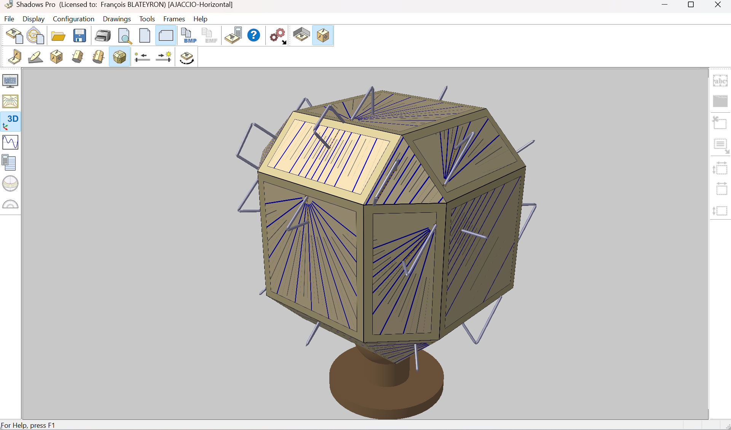The image size is (731, 430).
Task: Select the multiple sundial cube mode icon
Action: [x=323, y=36]
